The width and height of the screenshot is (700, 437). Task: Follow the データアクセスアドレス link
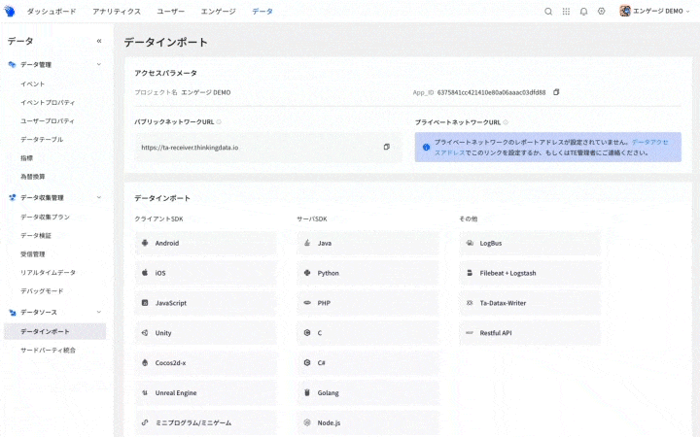click(x=649, y=142)
